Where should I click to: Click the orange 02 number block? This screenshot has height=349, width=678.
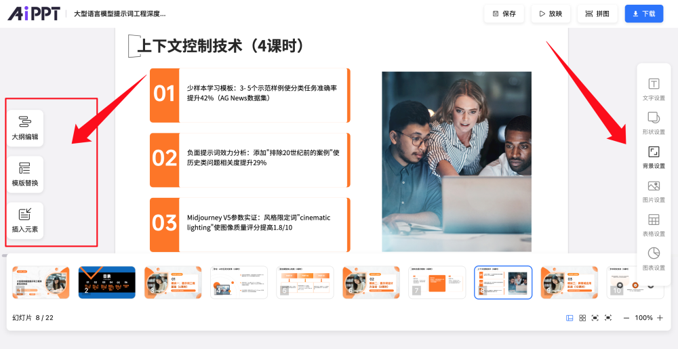click(x=164, y=160)
